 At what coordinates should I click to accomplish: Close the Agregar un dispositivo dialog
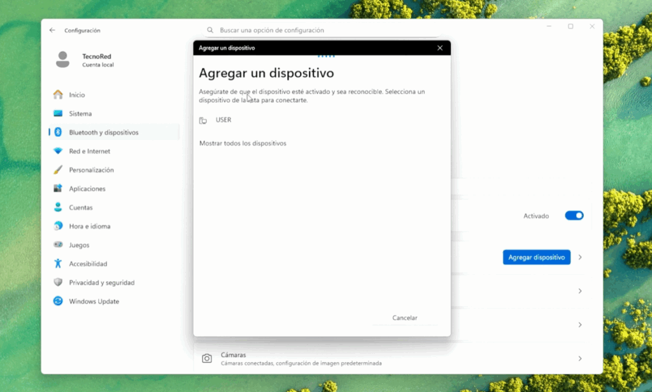point(440,48)
